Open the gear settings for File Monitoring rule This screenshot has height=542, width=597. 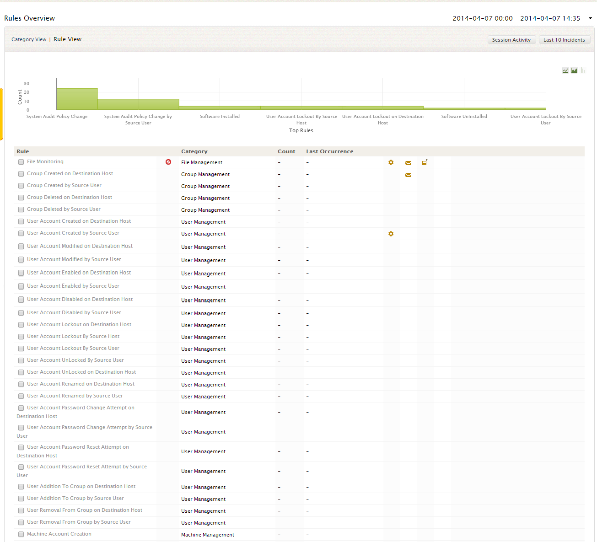point(391,162)
